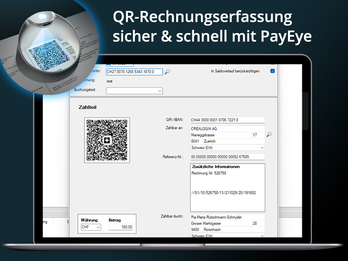348x261 pixels.
Task: Click the QR-/IBAN input field
Action: 228,120
